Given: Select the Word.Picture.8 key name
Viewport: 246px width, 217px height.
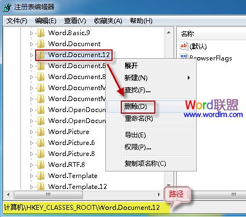Looking at the screenshot, I should click(x=71, y=154).
